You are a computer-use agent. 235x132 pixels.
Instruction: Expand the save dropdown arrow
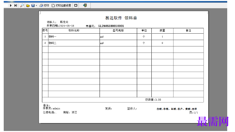tap(36, 6)
